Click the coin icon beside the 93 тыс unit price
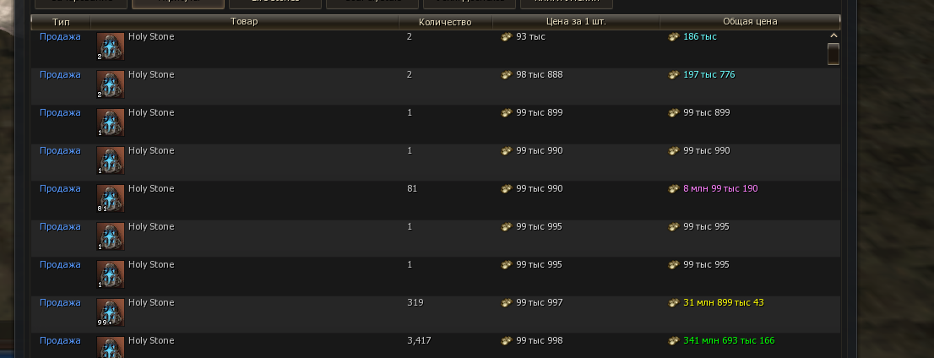 click(507, 38)
